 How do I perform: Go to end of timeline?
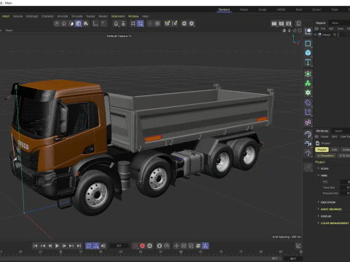point(79,246)
